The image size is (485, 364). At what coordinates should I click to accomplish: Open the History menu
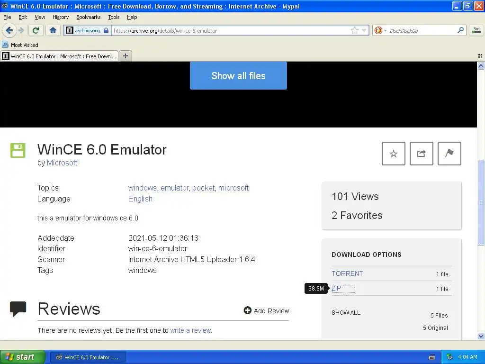coord(61,17)
